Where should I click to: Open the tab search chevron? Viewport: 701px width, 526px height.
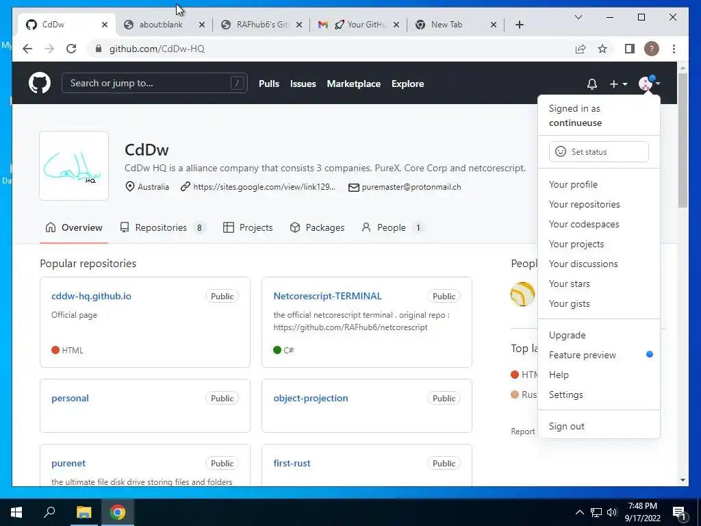[x=578, y=17]
